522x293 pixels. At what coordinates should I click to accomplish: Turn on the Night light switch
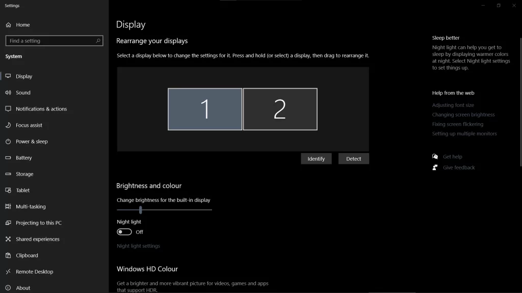click(124, 232)
